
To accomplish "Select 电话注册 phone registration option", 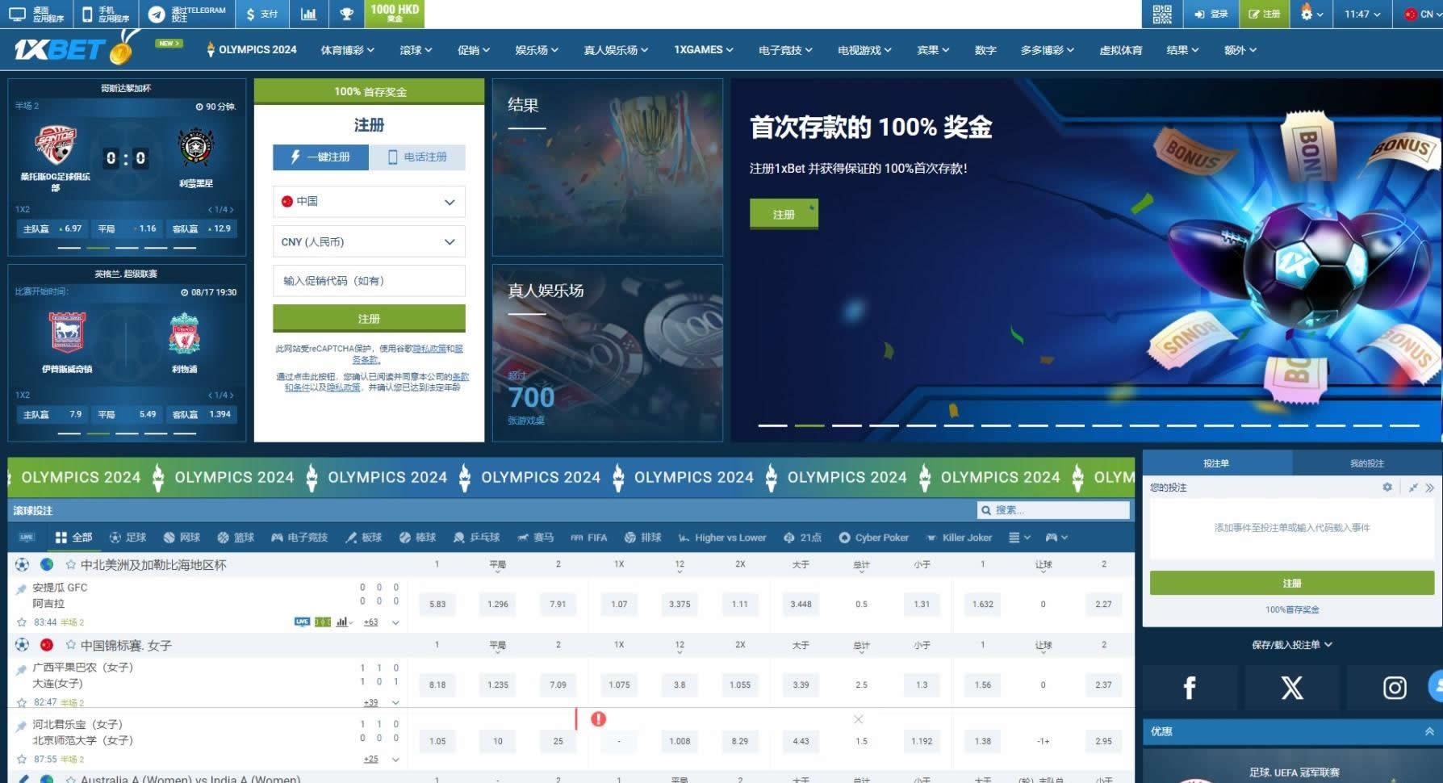I will pos(417,157).
